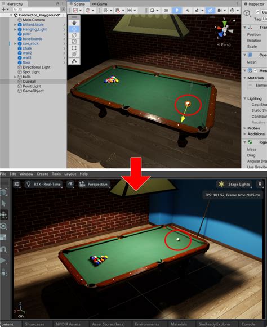This screenshot has width=267, height=327.
Task: Select the Hand view tool
Action: 74,23
